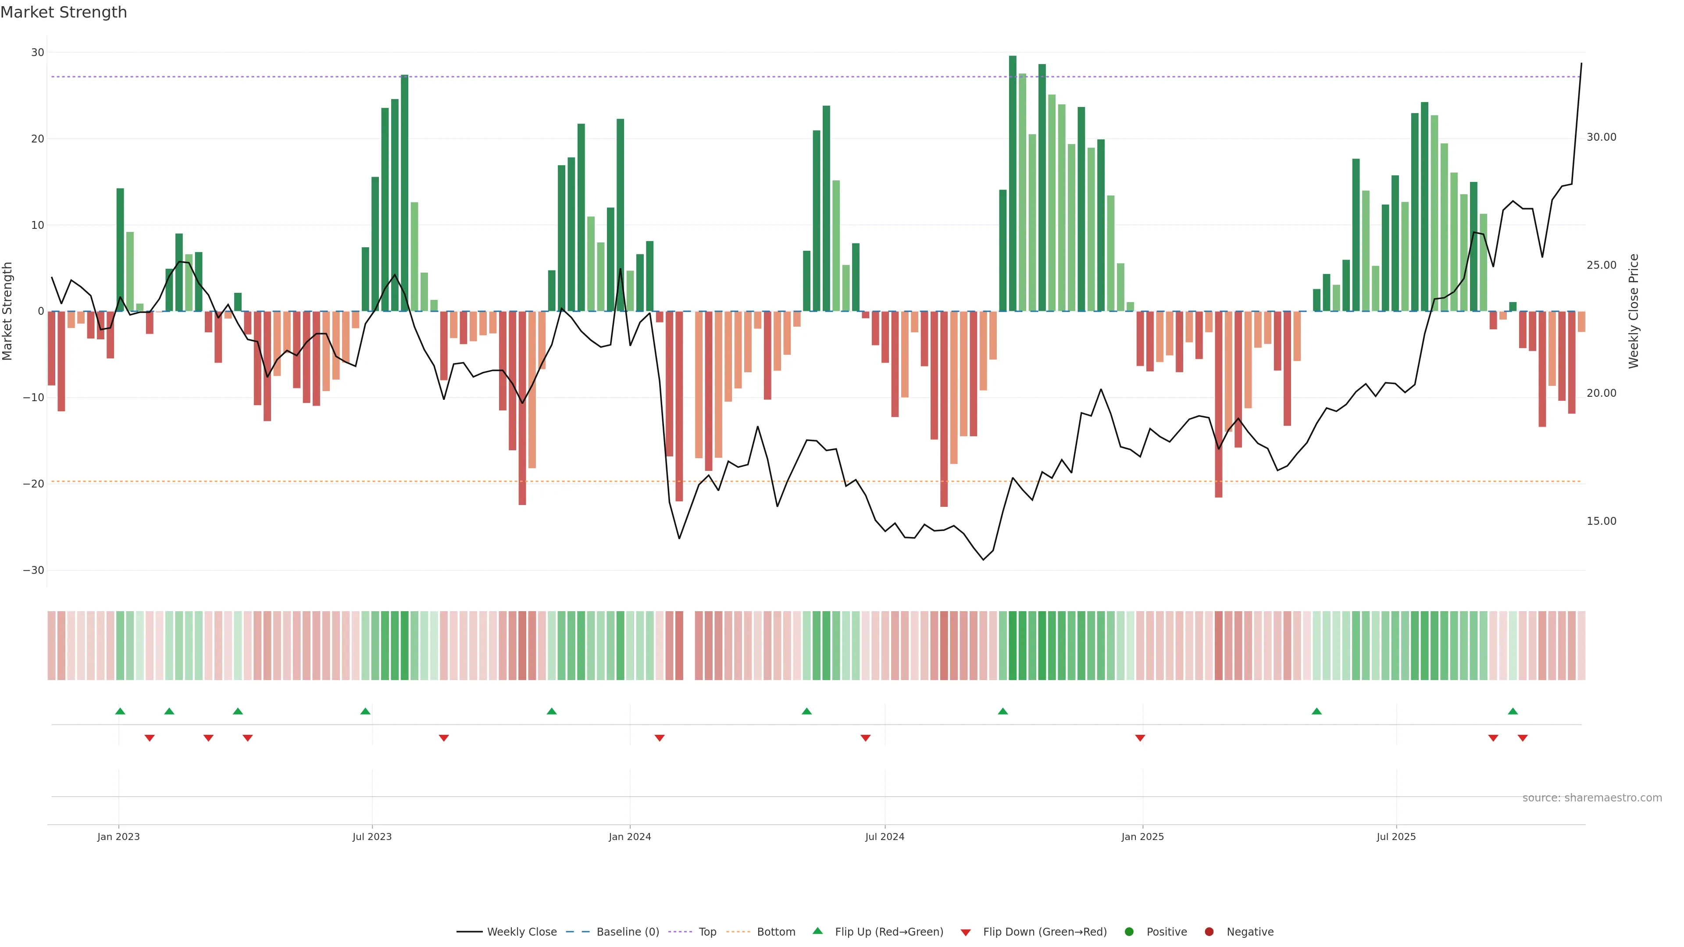The image size is (1684, 947).
Task: Click the flip-up triangle just before Jul 2023
Action: pos(365,711)
